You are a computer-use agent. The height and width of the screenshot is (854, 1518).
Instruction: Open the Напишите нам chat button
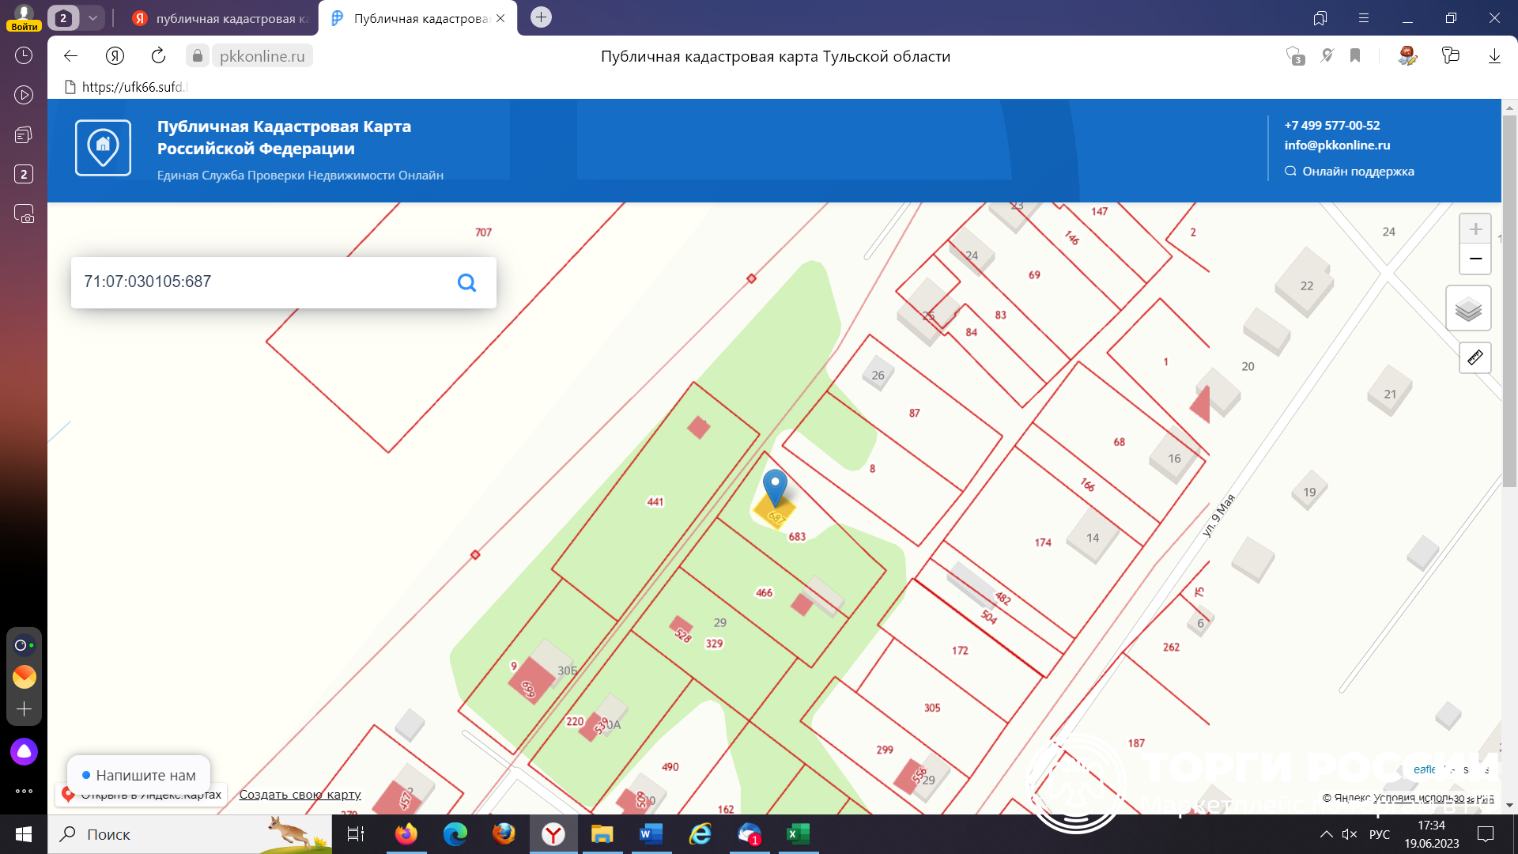(x=139, y=775)
